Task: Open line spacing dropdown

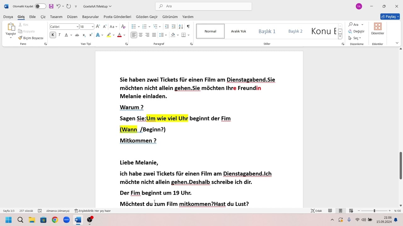Action: 163,35
